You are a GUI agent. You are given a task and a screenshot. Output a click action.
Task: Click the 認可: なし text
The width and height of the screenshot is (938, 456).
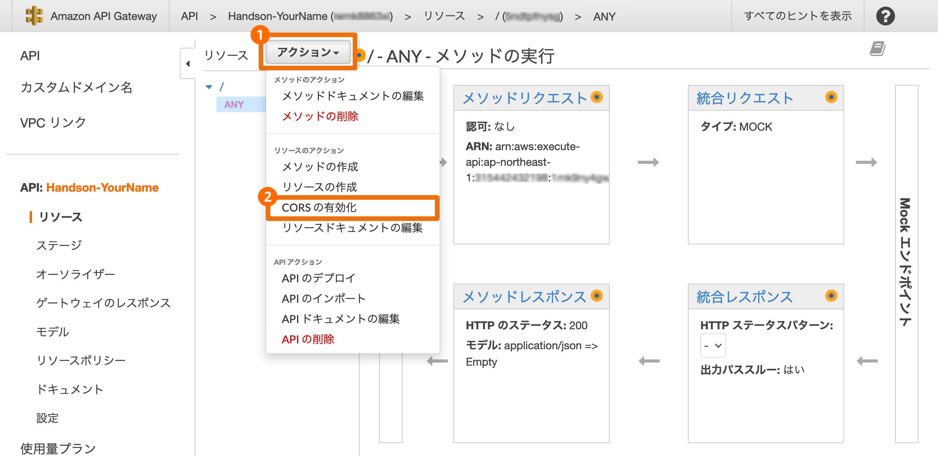[x=490, y=127]
